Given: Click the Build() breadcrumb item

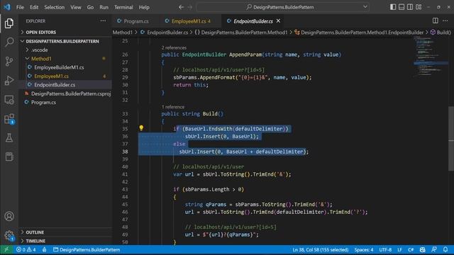Looking at the screenshot, I should pyautogui.click(x=441, y=33).
